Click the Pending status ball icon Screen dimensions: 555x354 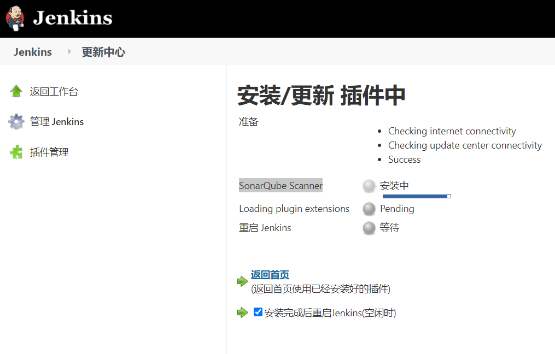tap(369, 209)
